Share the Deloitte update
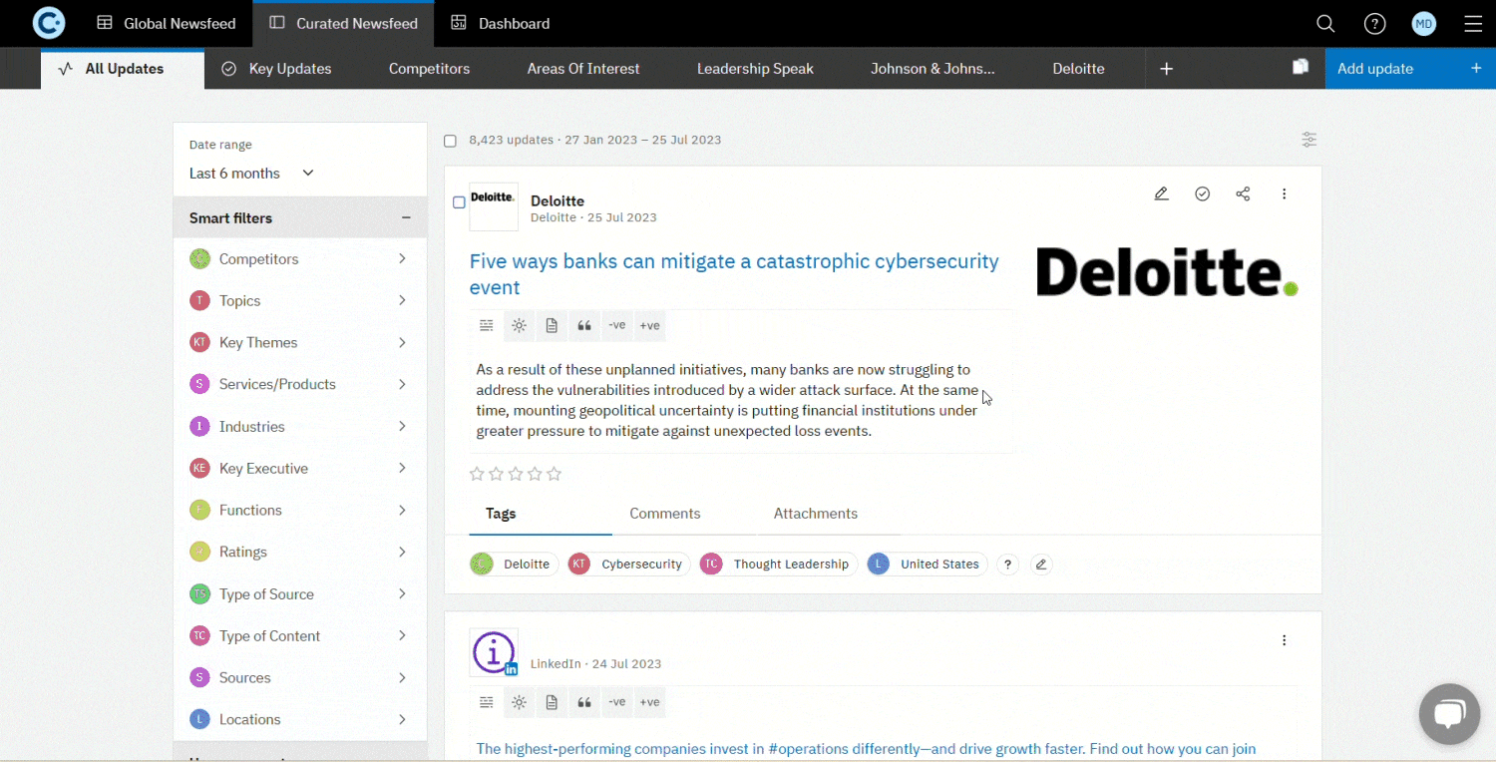The image size is (1496, 762). (1243, 193)
